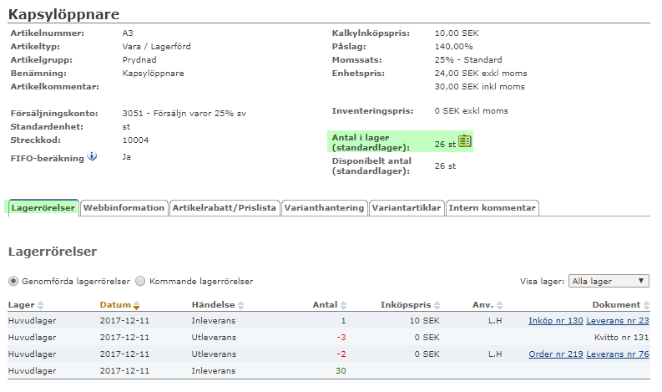The width and height of the screenshot is (662, 392).
Task: Open the Inköp nr 130 link
Action: [555, 321]
